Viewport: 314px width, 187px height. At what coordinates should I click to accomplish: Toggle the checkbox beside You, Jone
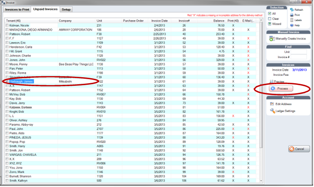tap(7, 167)
